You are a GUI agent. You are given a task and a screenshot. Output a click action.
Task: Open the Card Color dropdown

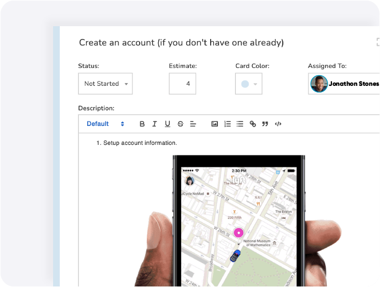pyautogui.click(x=249, y=84)
